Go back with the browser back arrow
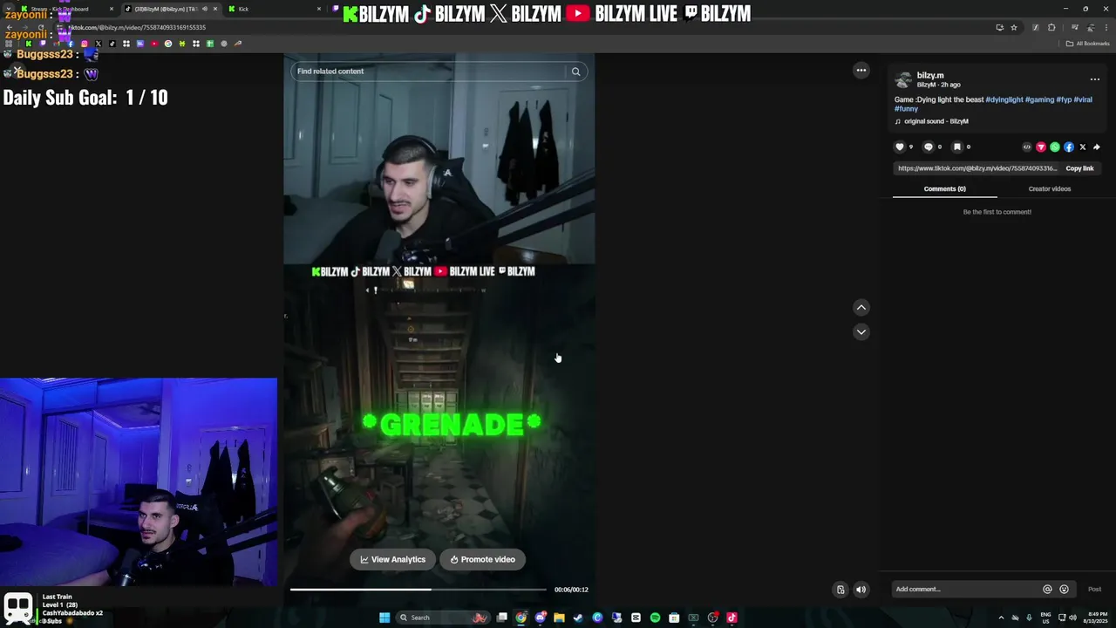 10,27
